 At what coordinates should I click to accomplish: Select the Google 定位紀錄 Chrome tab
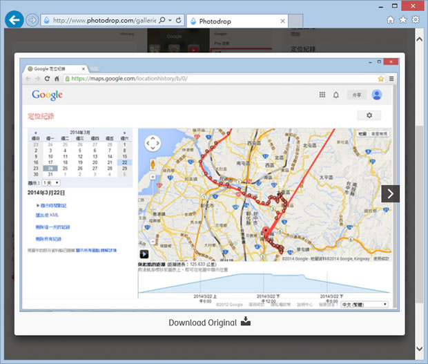pos(56,69)
